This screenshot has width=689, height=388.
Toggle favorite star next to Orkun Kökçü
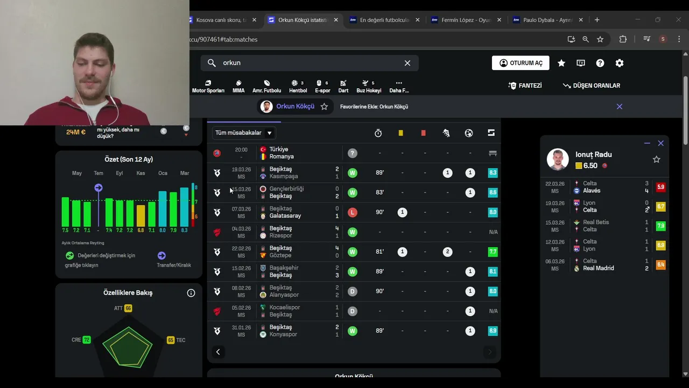[x=324, y=107]
